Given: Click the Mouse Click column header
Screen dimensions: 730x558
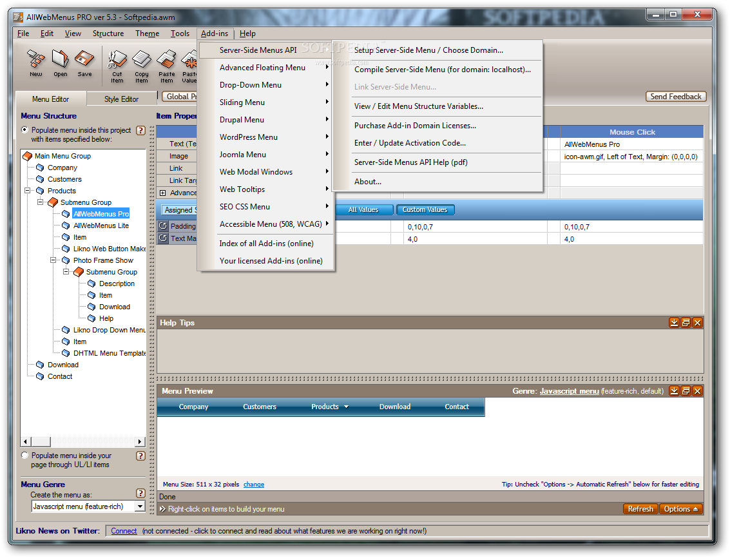Looking at the screenshot, I should click(x=632, y=132).
